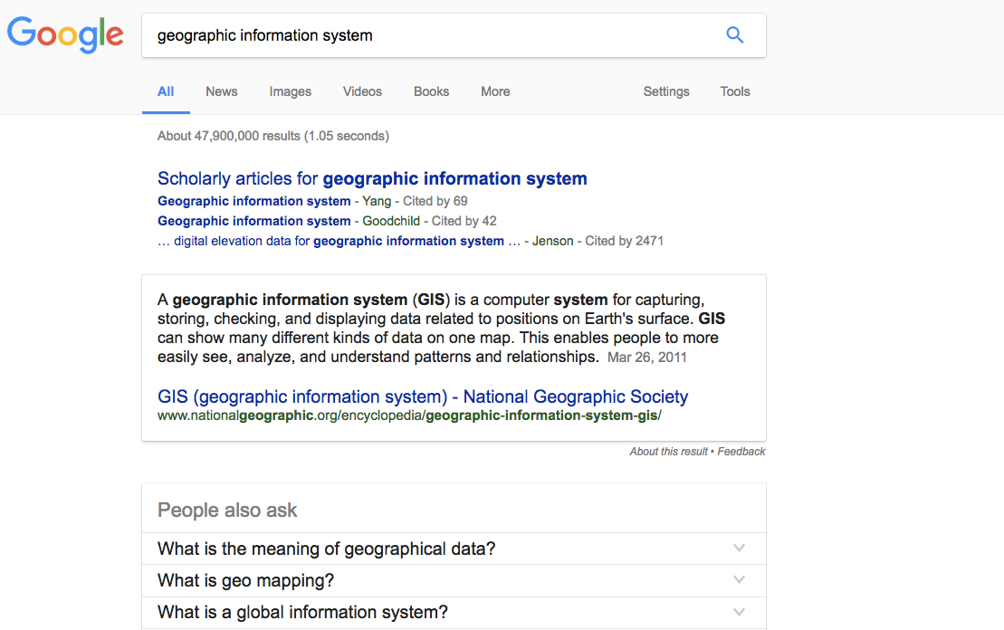Switch to the Images tab

pyautogui.click(x=290, y=91)
